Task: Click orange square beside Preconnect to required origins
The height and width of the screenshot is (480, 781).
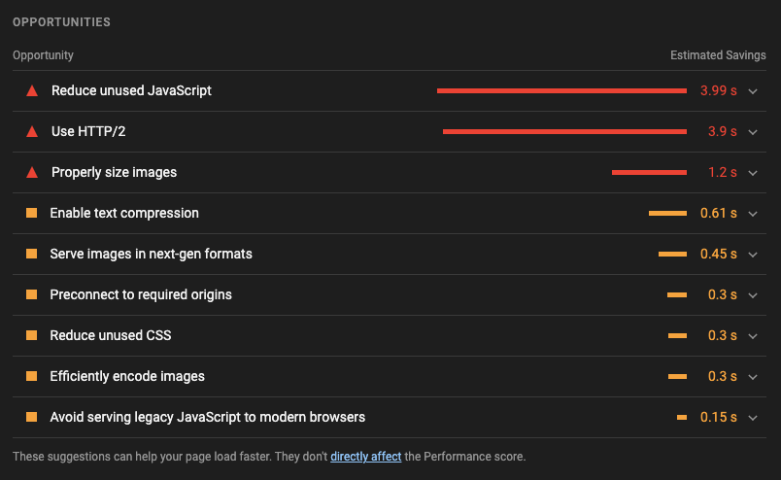Action: point(31,294)
